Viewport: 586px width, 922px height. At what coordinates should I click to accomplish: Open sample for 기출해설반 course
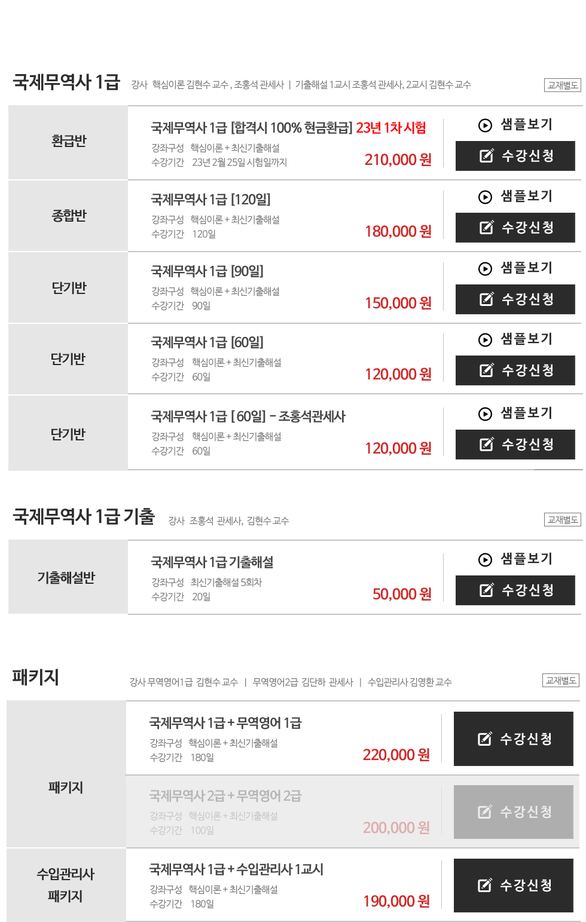515,559
